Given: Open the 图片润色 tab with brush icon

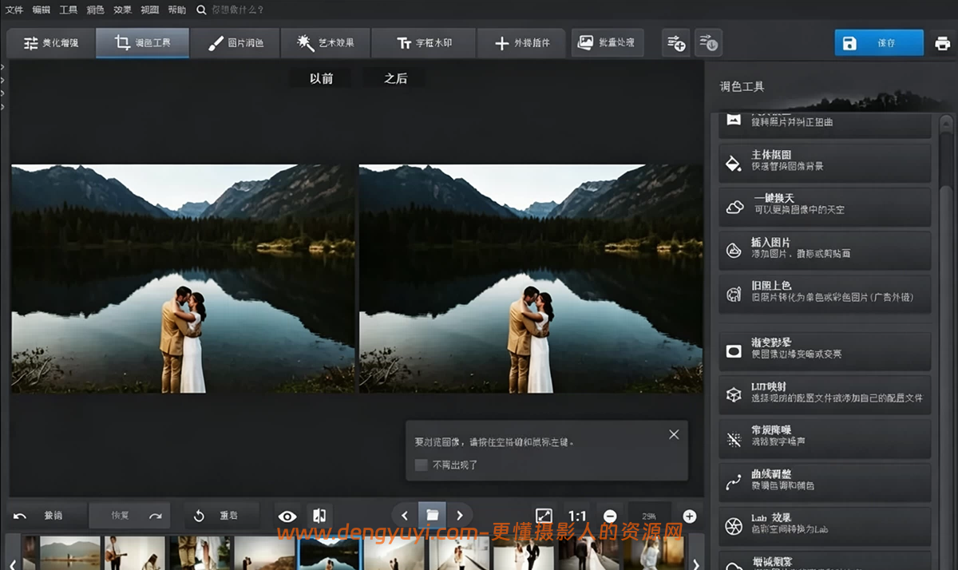Looking at the screenshot, I should (x=235, y=43).
